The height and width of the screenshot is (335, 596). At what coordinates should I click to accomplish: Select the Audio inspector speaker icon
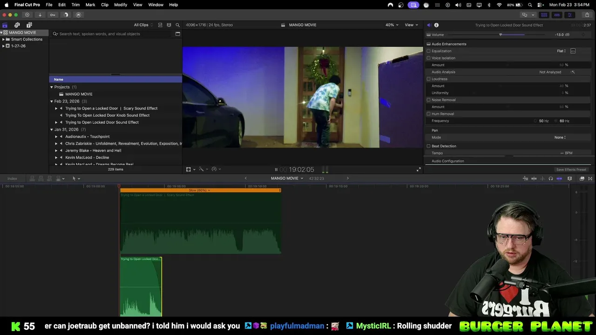point(429,25)
